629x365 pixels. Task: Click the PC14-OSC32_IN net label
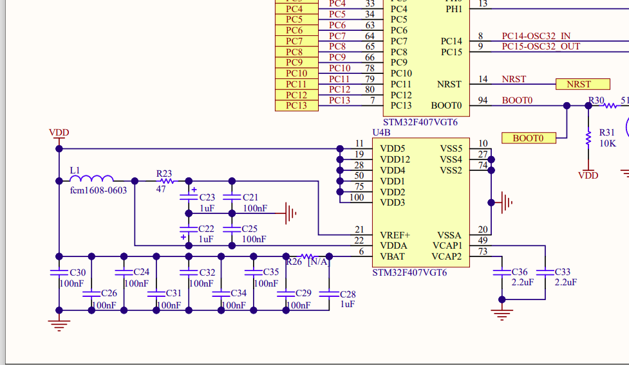[x=536, y=36]
